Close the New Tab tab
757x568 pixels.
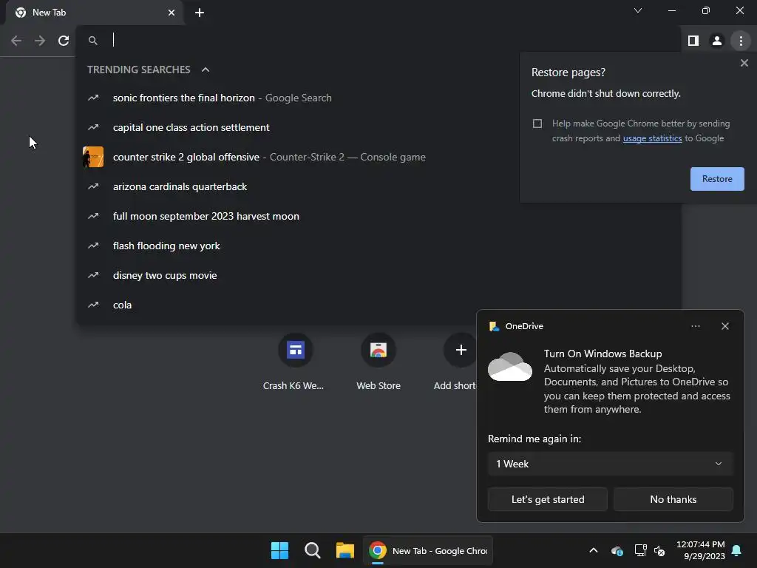point(172,13)
